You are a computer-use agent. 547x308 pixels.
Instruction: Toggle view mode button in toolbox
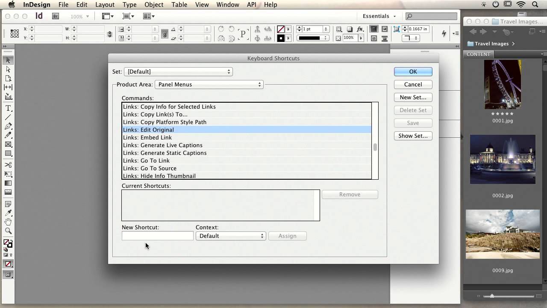pyautogui.click(x=8, y=275)
